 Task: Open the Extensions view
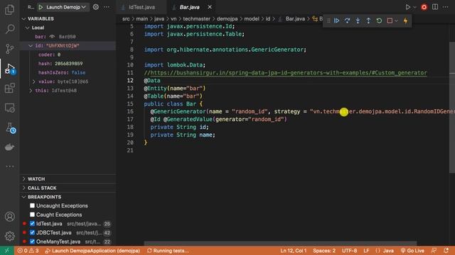coord(9,88)
